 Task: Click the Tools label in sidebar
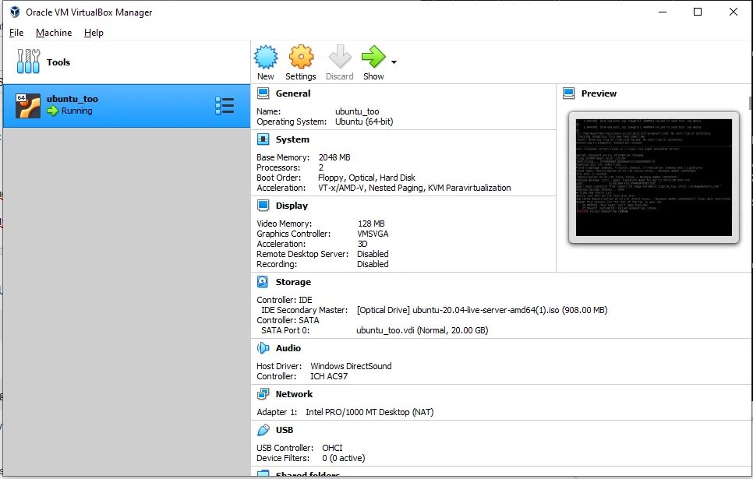point(58,62)
